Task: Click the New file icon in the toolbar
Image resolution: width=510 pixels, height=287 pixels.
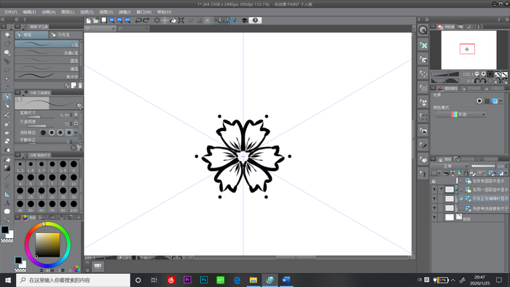Action: click(88, 20)
